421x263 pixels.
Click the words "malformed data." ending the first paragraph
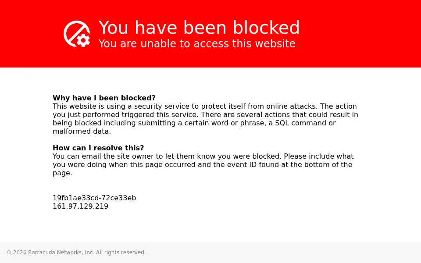(x=82, y=131)
